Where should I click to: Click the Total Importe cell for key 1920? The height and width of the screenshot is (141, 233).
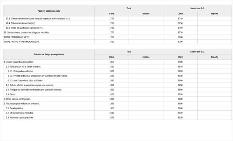tap(146, 118)
